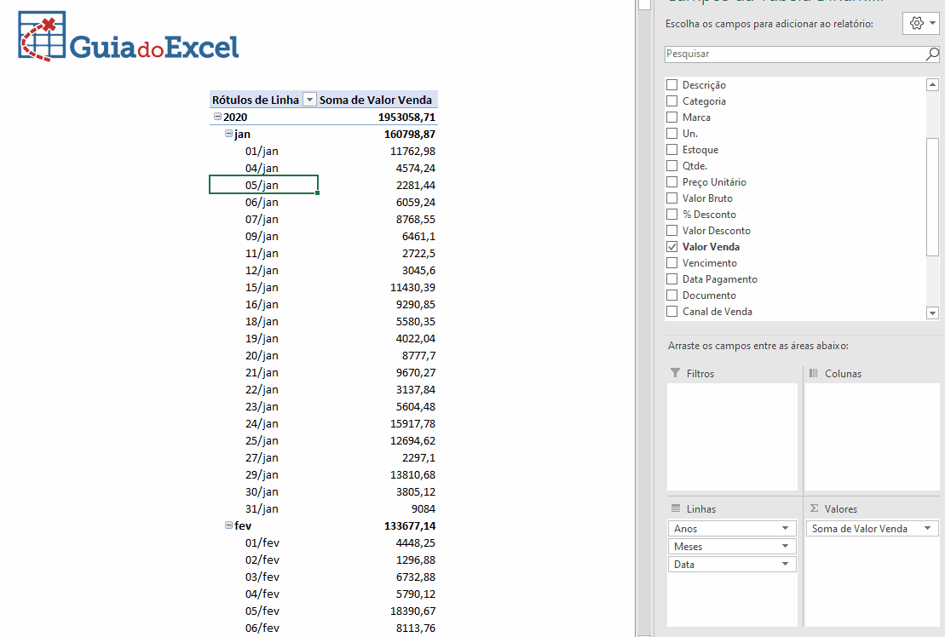Collapse the fev month group
This screenshot has height=637, width=945.
coord(228,525)
